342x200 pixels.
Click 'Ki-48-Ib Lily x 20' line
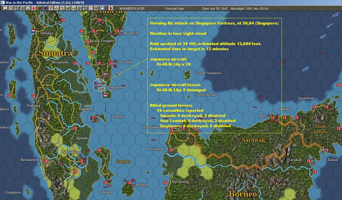[x=174, y=64]
